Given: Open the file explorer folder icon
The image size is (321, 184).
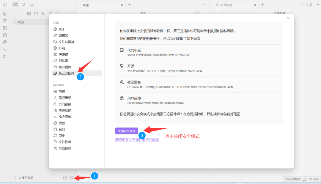Looking at the screenshot, I should [x=15, y=4].
